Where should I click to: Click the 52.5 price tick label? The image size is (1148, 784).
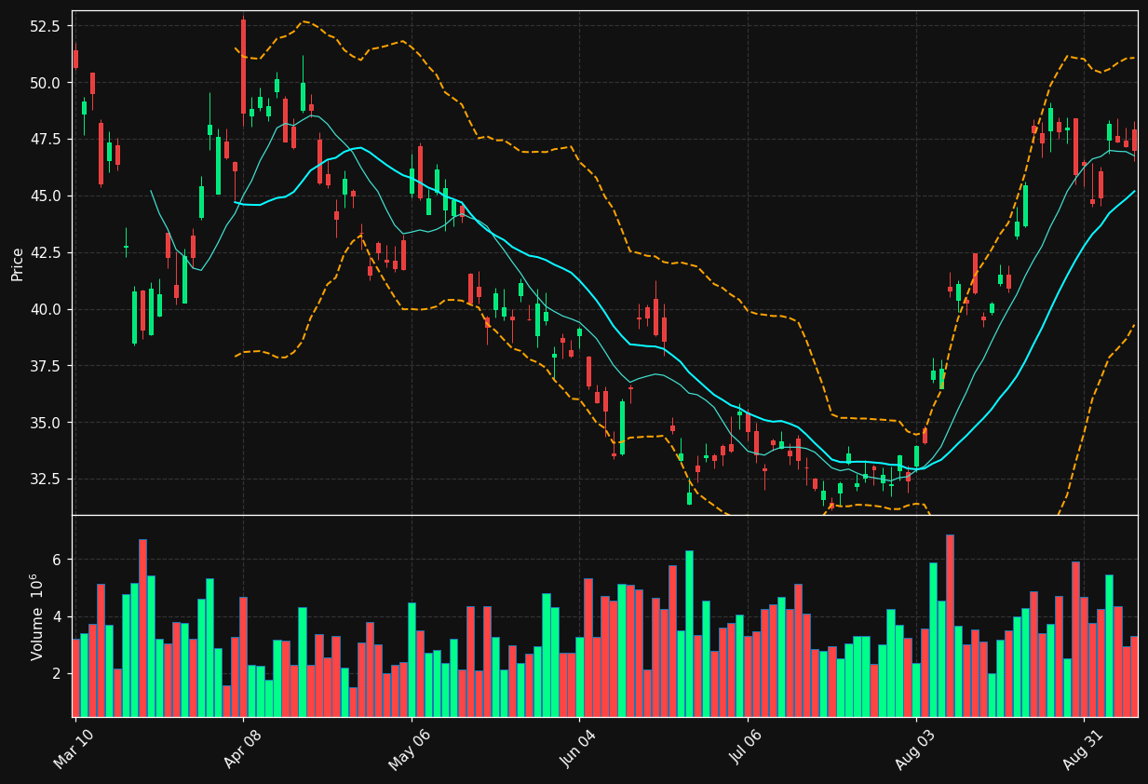pyautogui.click(x=46, y=26)
